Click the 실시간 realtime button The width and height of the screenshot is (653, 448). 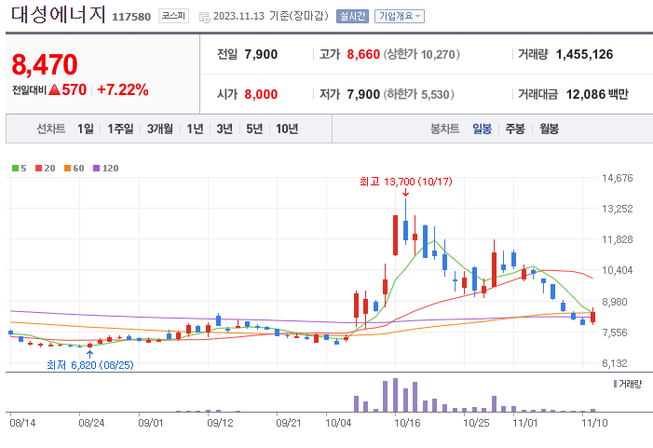click(x=352, y=16)
